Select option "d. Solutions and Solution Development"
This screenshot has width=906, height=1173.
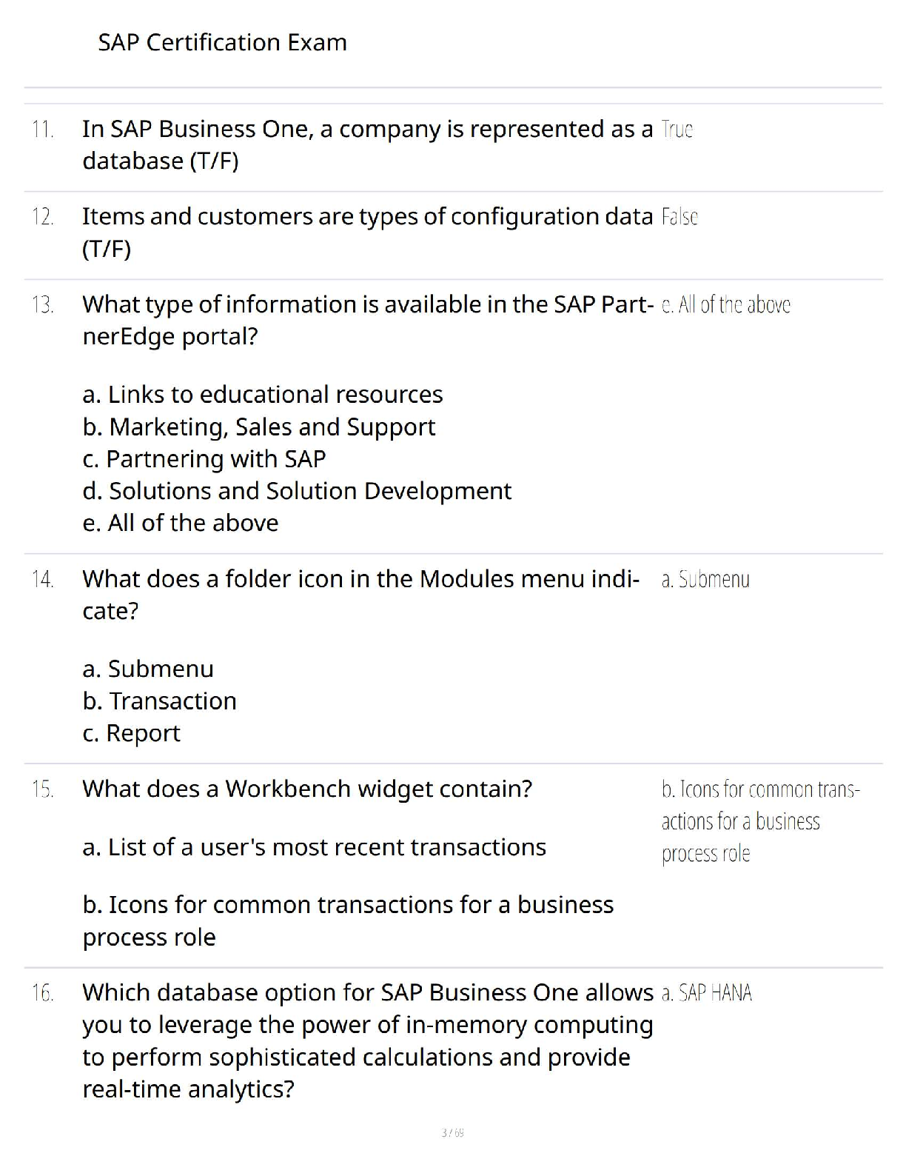(297, 491)
